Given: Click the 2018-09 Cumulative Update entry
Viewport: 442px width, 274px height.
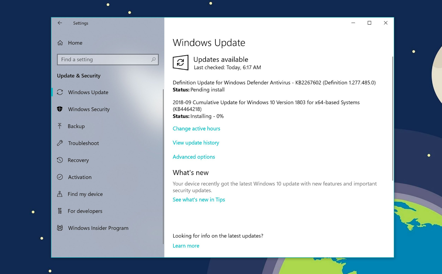Looking at the screenshot, I should pos(266,106).
